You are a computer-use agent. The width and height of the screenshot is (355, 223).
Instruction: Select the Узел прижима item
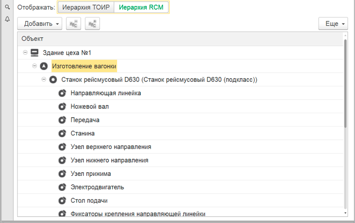coord(180,174)
